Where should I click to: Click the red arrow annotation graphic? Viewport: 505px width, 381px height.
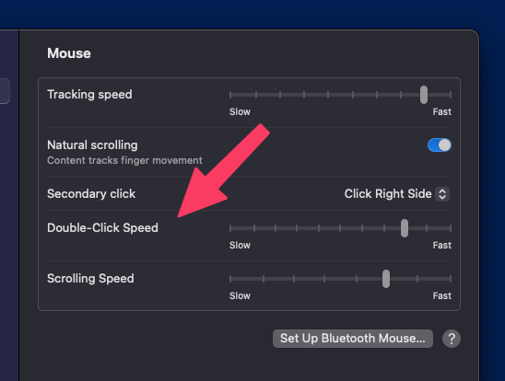(x=224, y=171)
